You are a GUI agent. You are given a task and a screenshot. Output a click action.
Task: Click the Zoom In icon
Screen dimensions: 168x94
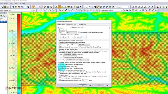19,7
